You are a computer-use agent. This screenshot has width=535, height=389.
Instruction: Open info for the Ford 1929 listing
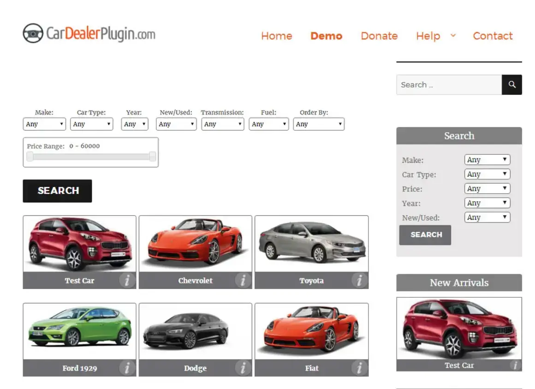coord(127,368)
